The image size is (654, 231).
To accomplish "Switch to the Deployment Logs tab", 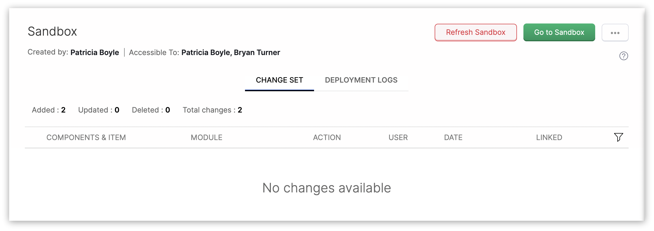I will pyautogui.click(x=361, y=80).
